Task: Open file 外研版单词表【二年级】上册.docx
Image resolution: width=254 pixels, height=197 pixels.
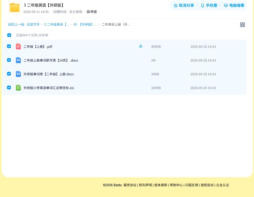Action: (49, 74)
